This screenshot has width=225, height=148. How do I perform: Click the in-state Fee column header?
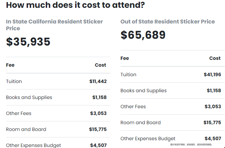coord(10,65)
